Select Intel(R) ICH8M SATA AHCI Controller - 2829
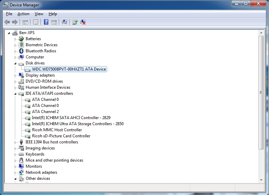Screen dimensions: 269x195 (71, 118)
